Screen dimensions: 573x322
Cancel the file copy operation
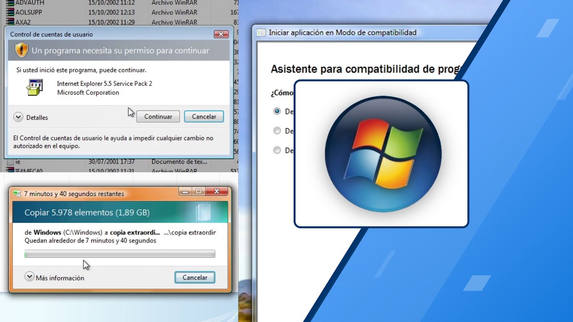point(195,277)
